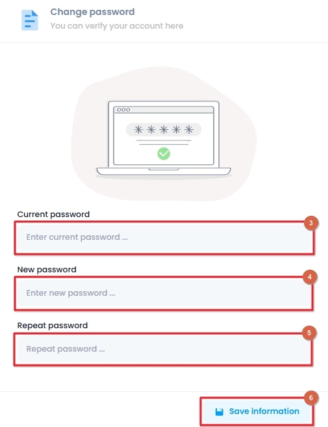This screenshot has height=427, width=328.
Task: Click the three window dots in illustration
Action: click(123, 110)
